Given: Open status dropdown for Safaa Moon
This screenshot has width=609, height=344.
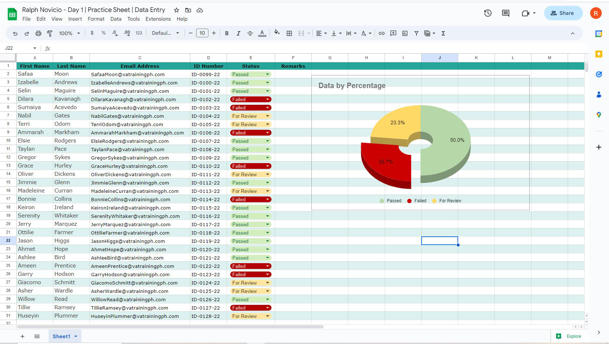Looking at the screenshot, I should pos(268,74).
